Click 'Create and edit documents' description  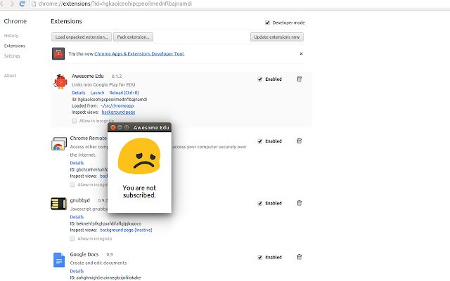pos(98,263)
